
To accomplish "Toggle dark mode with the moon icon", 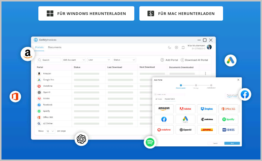I will point(169,47).
